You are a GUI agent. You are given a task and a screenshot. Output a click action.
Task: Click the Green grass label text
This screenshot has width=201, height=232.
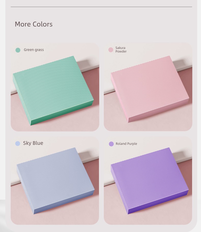click(x=34, y=50)
